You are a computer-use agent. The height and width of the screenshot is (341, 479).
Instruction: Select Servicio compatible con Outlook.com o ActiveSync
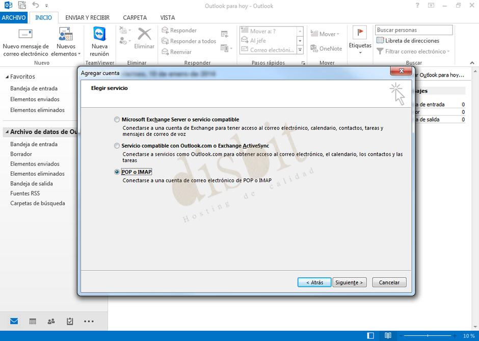(117, 145)
